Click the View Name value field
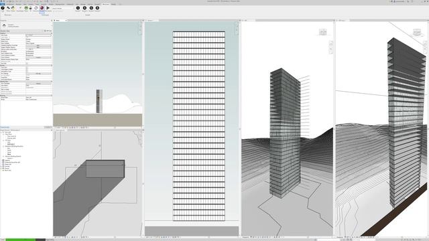429x241 pixels. pos(38,85)
